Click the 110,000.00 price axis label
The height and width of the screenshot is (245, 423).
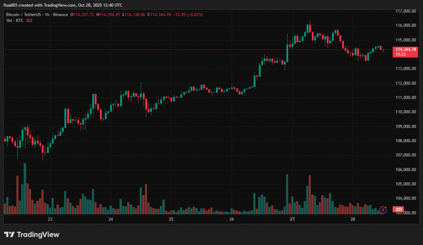pos(405,112)
